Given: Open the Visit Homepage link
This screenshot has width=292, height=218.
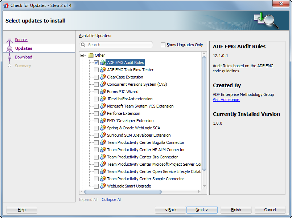Looking at the screenshot, I should (x=226, y=100).
